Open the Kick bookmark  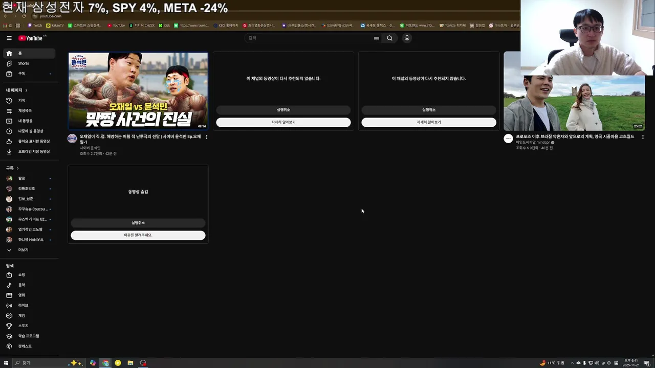[x=164, y=25]
